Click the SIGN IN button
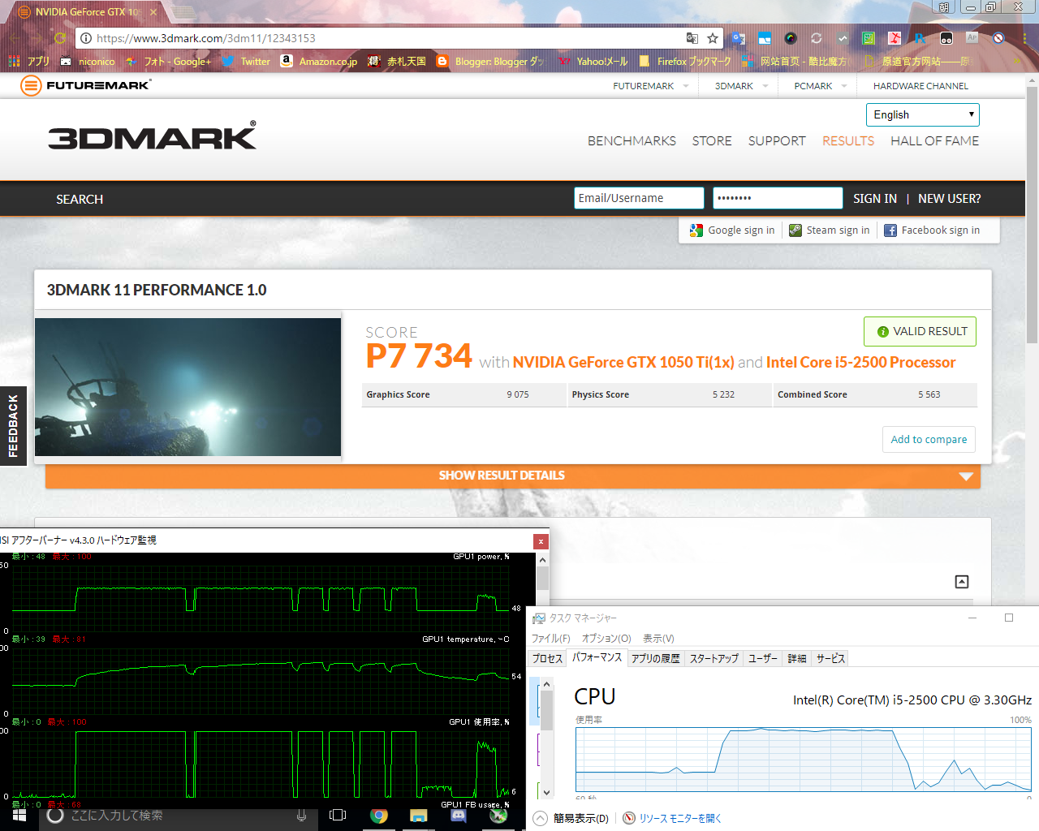This screenshot has height=831, width=1039. coord(875,199)
